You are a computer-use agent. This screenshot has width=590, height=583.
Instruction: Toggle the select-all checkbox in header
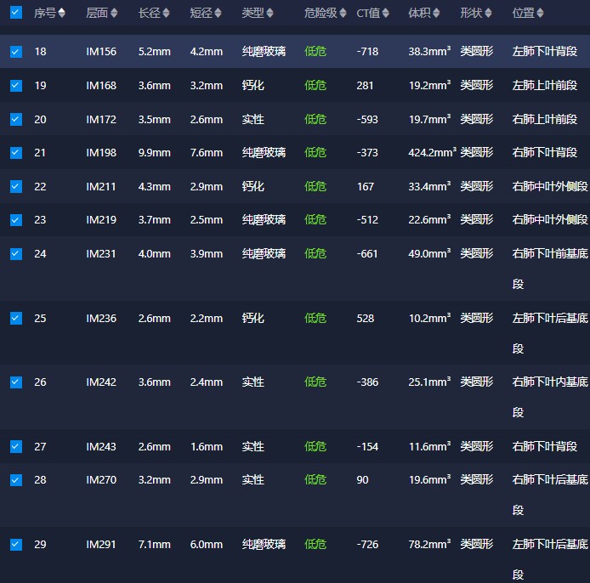tap(15, 14)
